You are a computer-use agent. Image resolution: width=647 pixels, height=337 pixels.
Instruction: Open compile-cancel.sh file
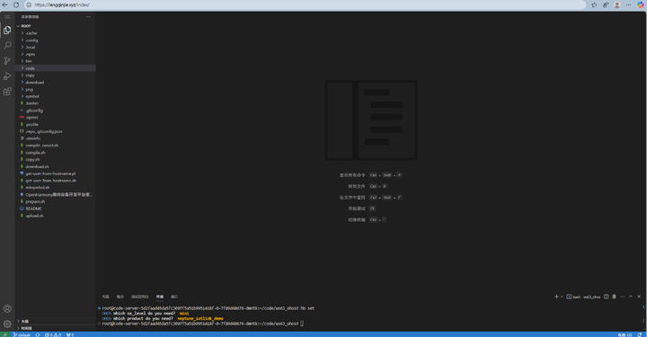(56, 146)
